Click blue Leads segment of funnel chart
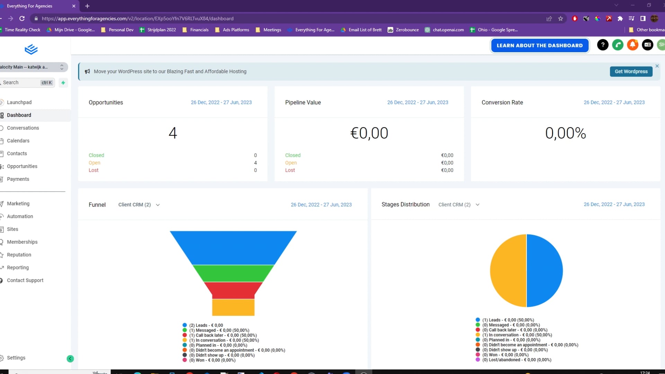Viewport: 665px width, 374px height. [x=233, y=247]
